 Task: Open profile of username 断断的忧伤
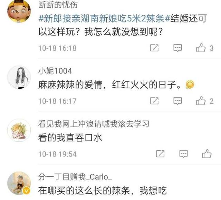(x=58, y=5)
